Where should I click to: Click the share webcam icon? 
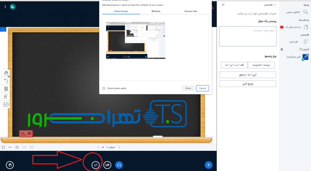107,165
